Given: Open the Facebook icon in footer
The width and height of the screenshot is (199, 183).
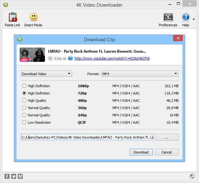Looking at the screenshot, I should click(x=7, y=176).
